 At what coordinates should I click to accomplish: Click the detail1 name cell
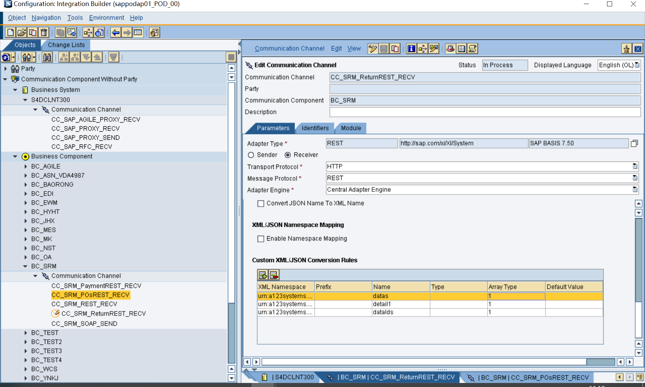pos(401,304)
